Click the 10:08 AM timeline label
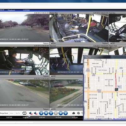 (42, 117)
